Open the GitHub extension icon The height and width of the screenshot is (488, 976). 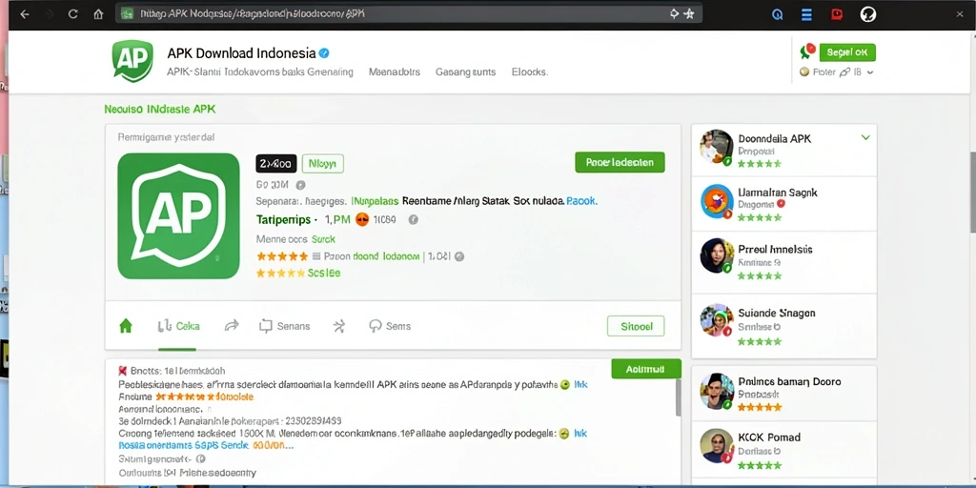(x=867, y=14)
